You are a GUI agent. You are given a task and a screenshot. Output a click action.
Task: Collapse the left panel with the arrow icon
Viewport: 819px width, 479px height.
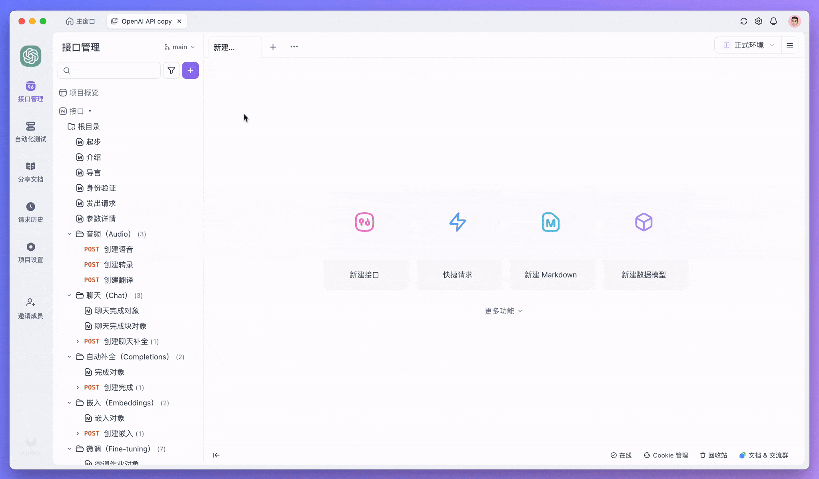pyautogui.click(x=216, y=455)
